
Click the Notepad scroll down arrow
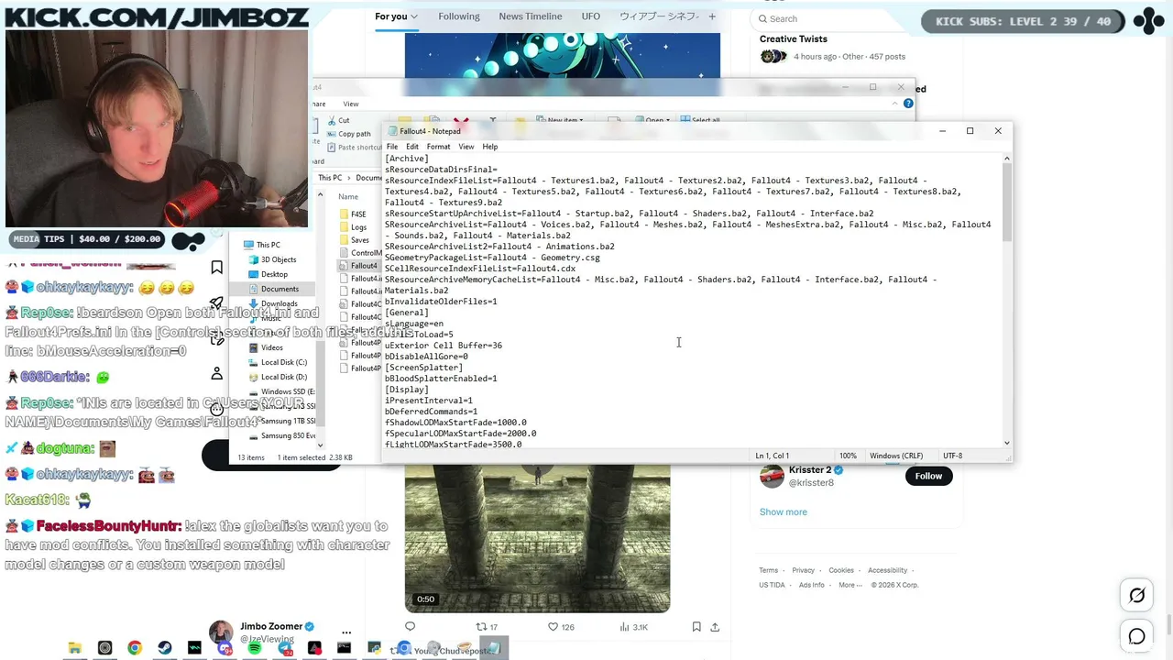pyautogui.click(x=1006, y=444)
